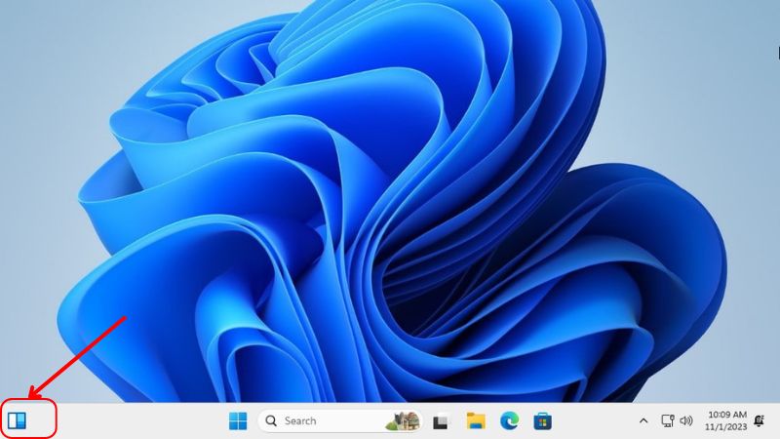The height and width of the screenshot is (439, 780).
Task: Launch File Explorer from the taskbar
Action: point(476,420)
